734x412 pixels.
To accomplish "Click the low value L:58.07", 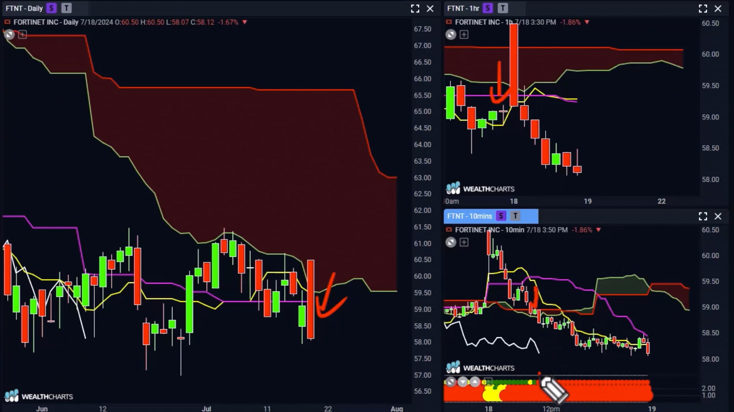I will 177,22.
